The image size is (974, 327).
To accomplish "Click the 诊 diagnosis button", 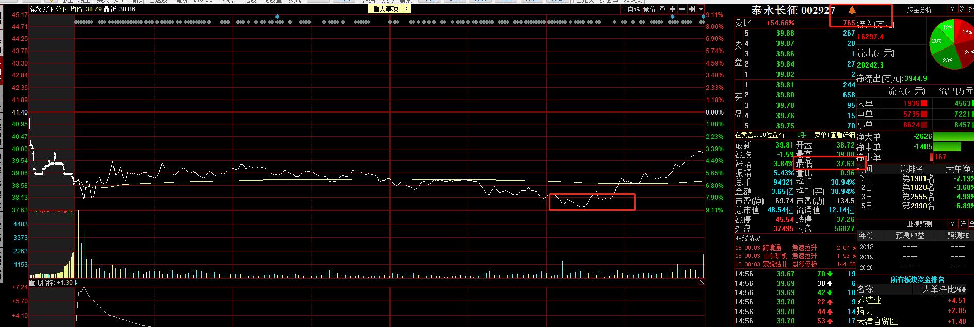I will point(962,9).
